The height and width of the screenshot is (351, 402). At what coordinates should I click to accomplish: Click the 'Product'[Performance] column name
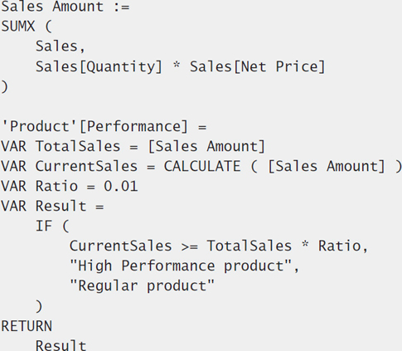coord(94,127)
